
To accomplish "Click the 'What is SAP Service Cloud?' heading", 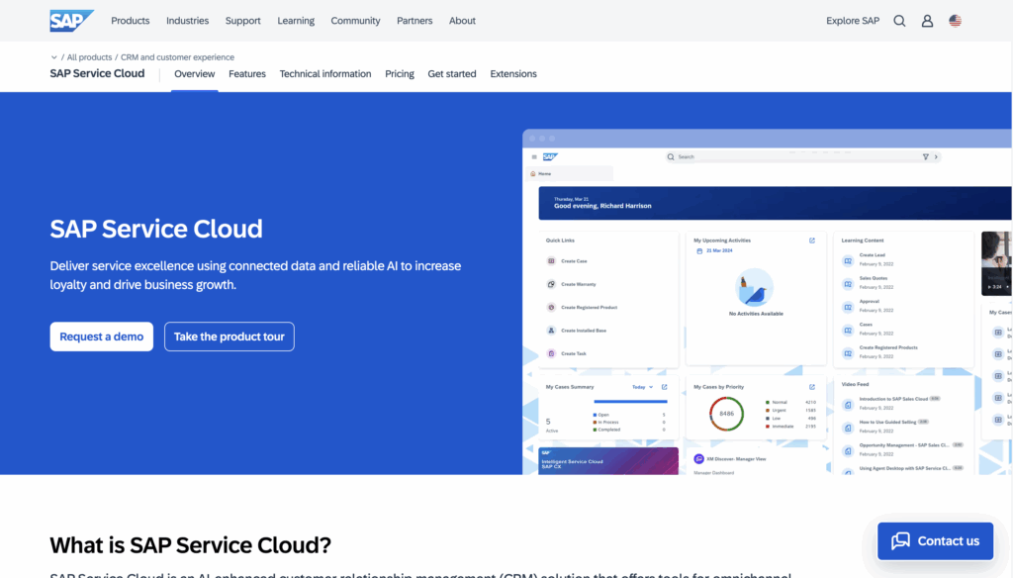I will click(x=191, y=545).
